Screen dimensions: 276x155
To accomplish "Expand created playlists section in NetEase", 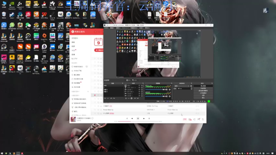I will point(76,92).
